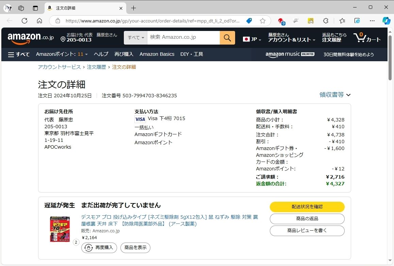Image resolution: width=394 pixels, height=266 pixels.
Task: Open DIY・工具 navigation item
Action: (192, 54)
